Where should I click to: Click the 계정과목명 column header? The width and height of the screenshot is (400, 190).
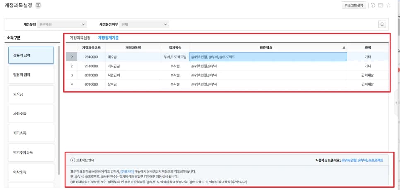coord(133,47)
